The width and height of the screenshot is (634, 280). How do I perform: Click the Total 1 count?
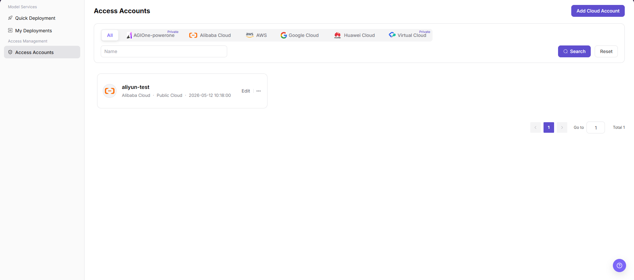[619, 127]
